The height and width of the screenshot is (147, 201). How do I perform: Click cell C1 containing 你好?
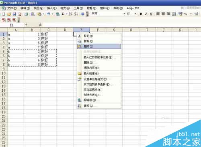48,34
